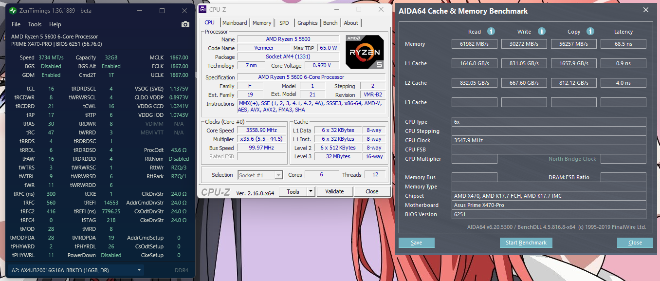
Task: Click the tCL value 16 in ZenTimings
Action: pyautogui.click(x=51, y=89)
